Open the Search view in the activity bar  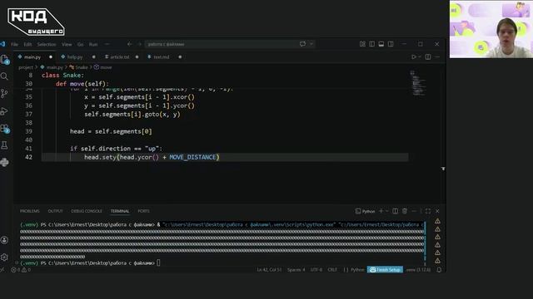(x=4, y=76)
